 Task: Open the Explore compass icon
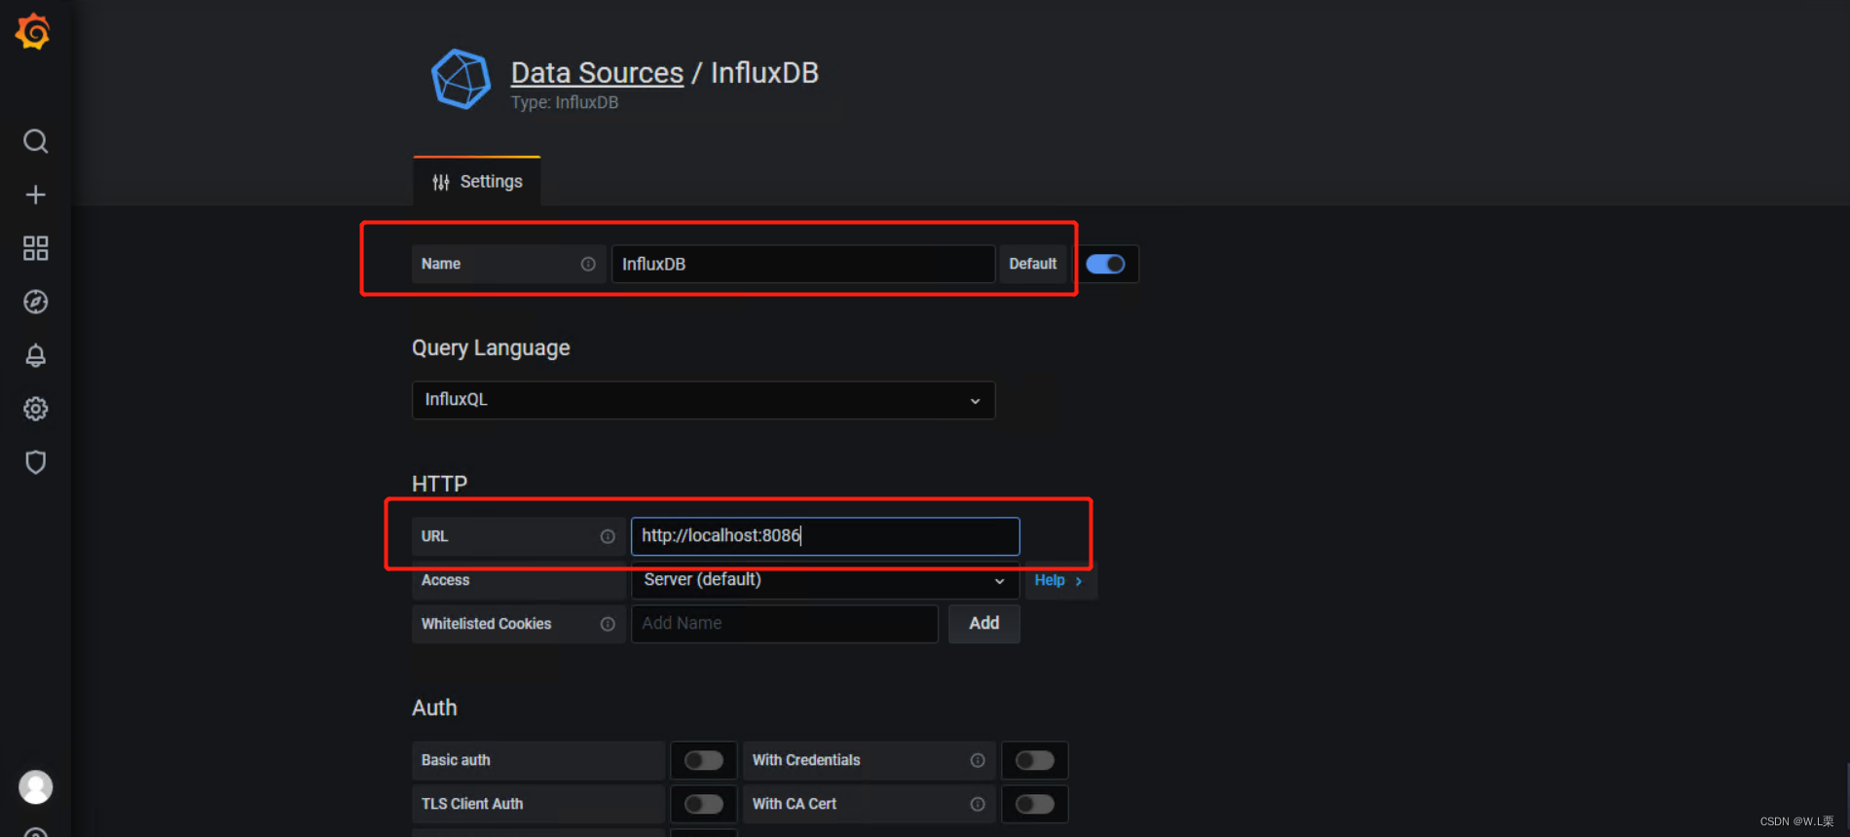tap(36, 302)
